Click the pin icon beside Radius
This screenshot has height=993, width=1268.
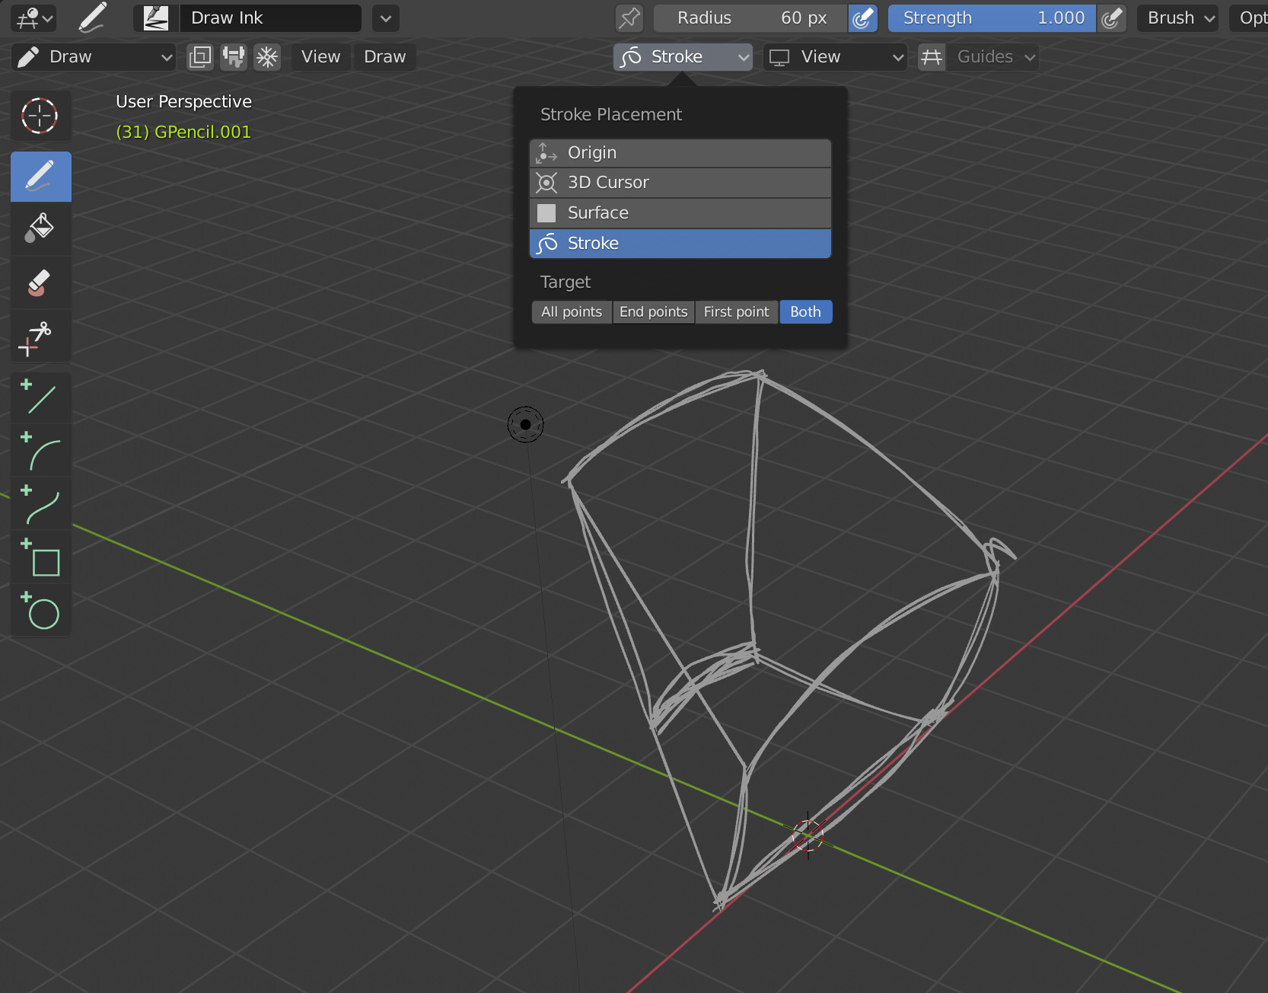(629, 18)
